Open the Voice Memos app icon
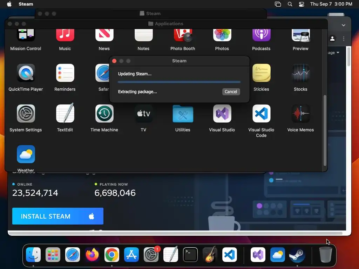 [300, 113]
